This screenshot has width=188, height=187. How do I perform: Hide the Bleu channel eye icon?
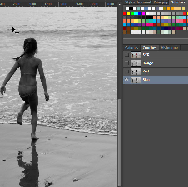126,80
